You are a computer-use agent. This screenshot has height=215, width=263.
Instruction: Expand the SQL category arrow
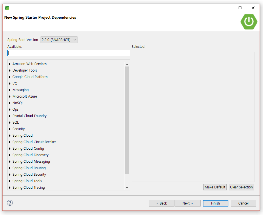[10, 122]
